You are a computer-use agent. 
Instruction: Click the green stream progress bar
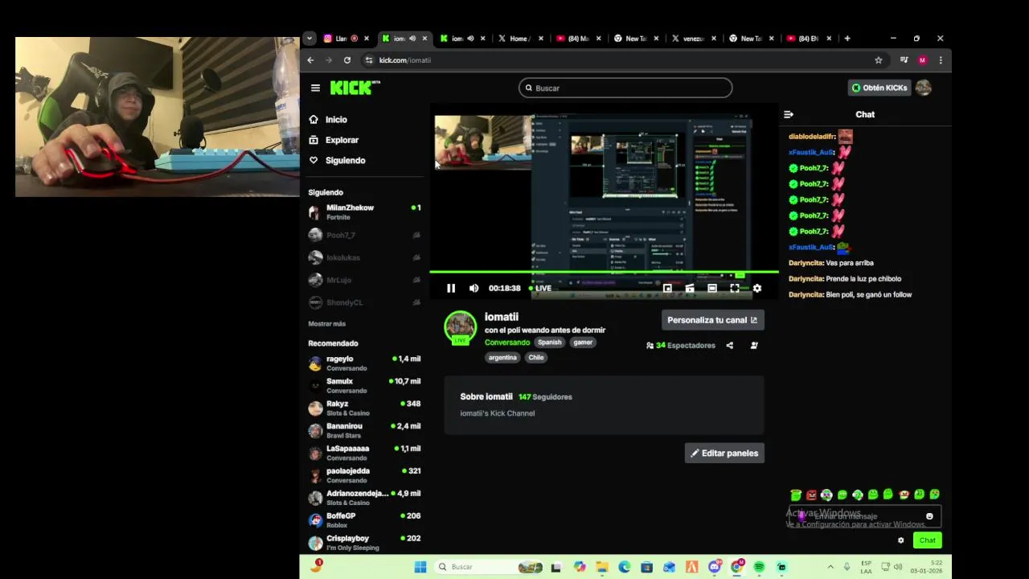(x=604, y=273)
